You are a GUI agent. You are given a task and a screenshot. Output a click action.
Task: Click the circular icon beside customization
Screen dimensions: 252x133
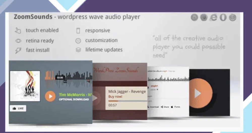(x=78, y=41)
